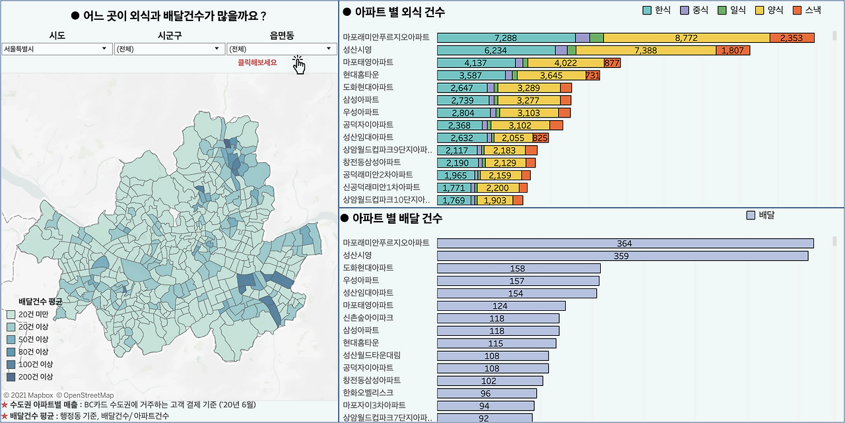
Task: Select 성산임대아파트 delivery bar 154
Action: (x=517, y=293)
